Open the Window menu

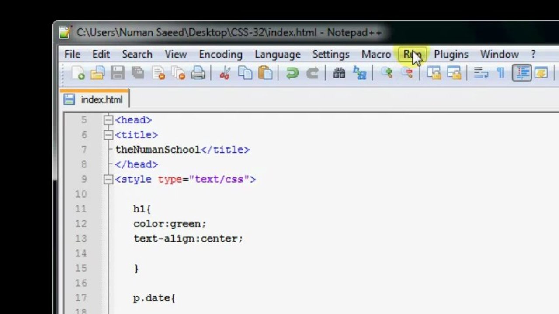coord(500,54)
